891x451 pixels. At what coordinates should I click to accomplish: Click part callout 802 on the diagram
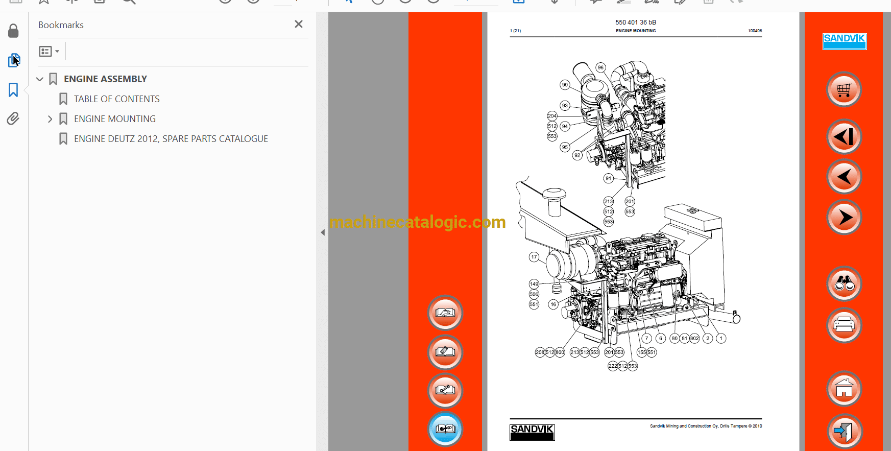click(x=694, y=338)
